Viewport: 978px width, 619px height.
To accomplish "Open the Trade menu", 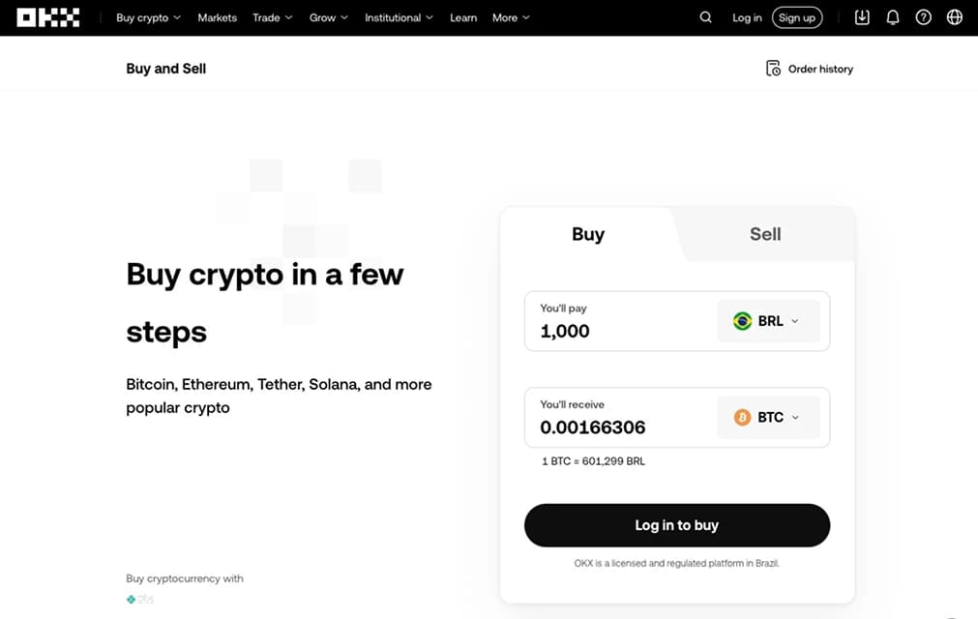I will pos(273,17).
